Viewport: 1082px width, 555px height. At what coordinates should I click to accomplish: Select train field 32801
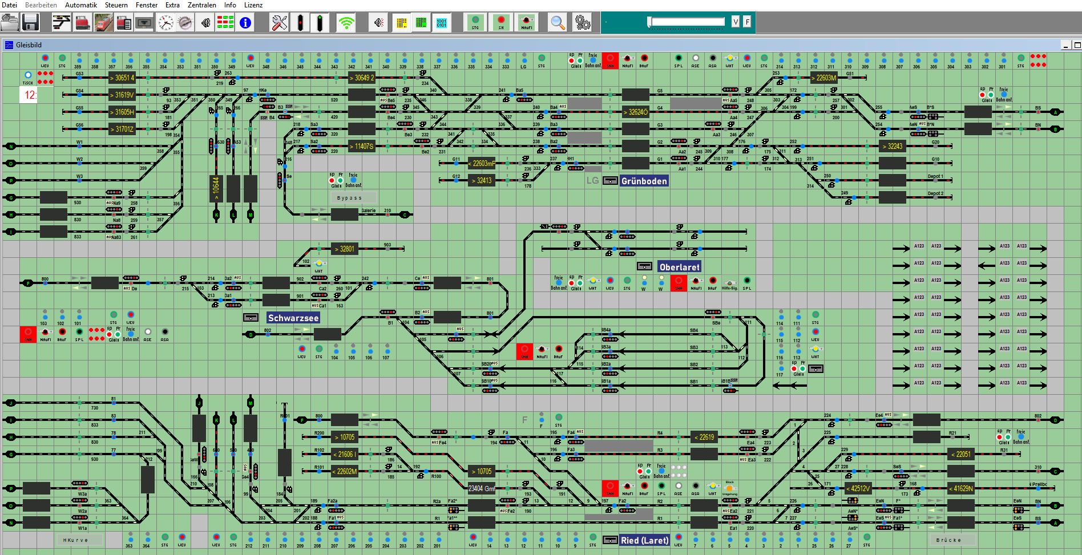click(x=345, y=249)
